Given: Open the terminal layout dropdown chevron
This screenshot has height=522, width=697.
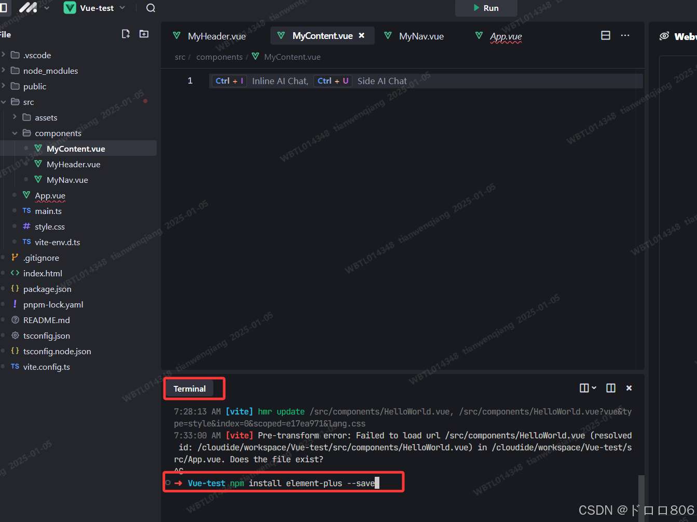Looking at the screenshot, I should tap(594, 387).
